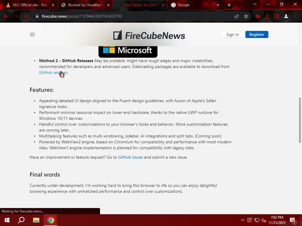Open Windows search from the taskbar
Viewport: 302px width, 226px height.
21,220
